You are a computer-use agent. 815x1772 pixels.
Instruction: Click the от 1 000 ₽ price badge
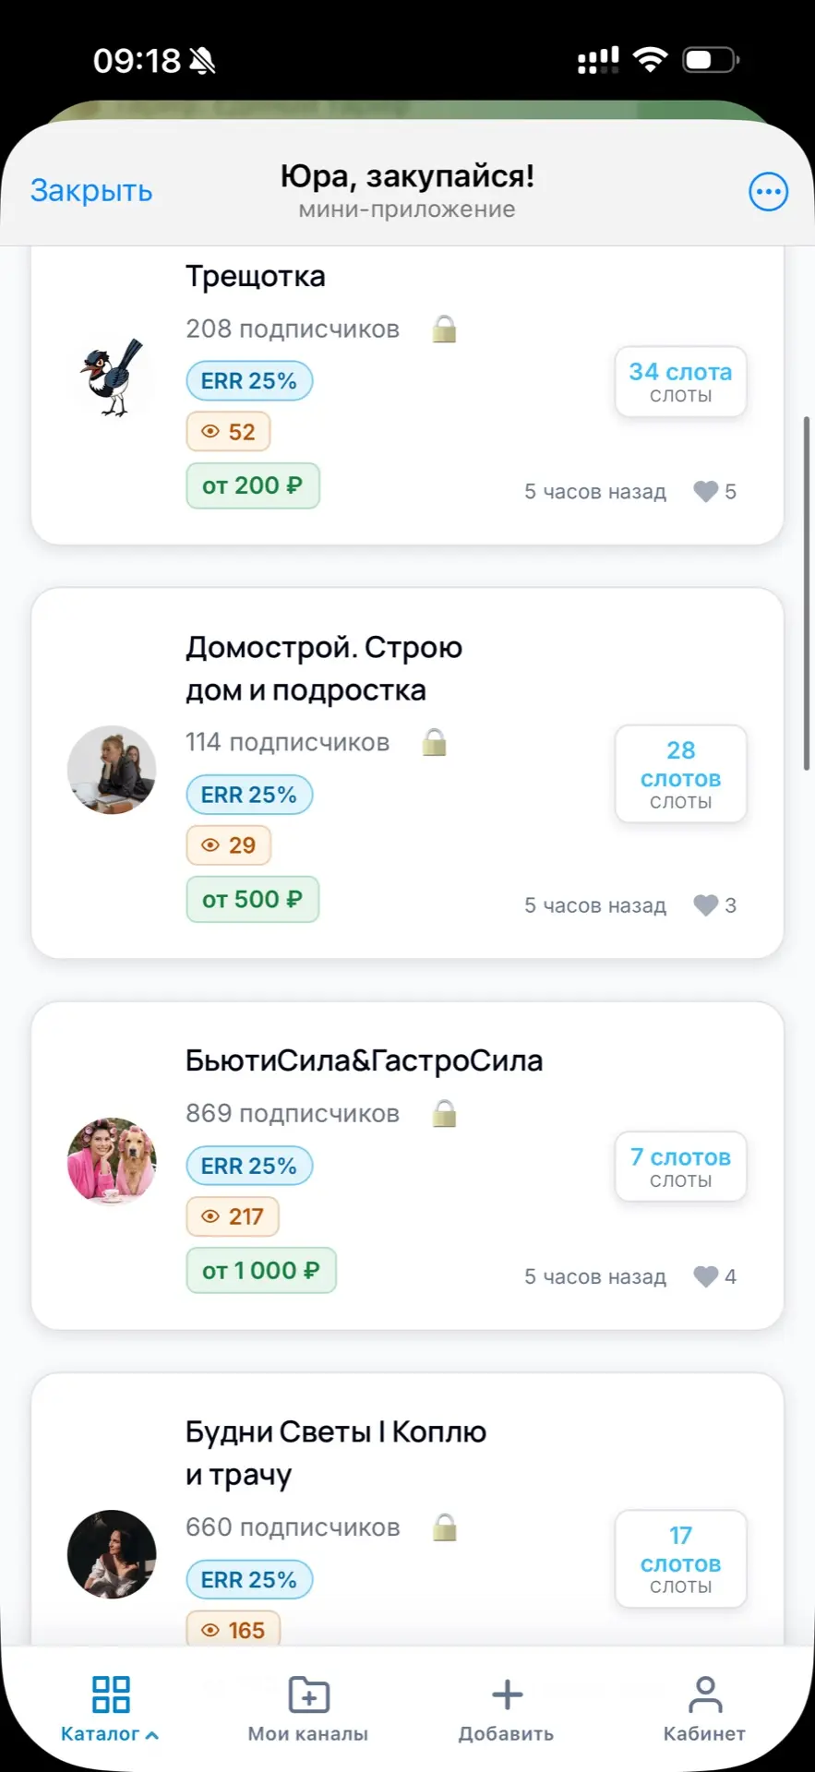tap(261, 1271)
